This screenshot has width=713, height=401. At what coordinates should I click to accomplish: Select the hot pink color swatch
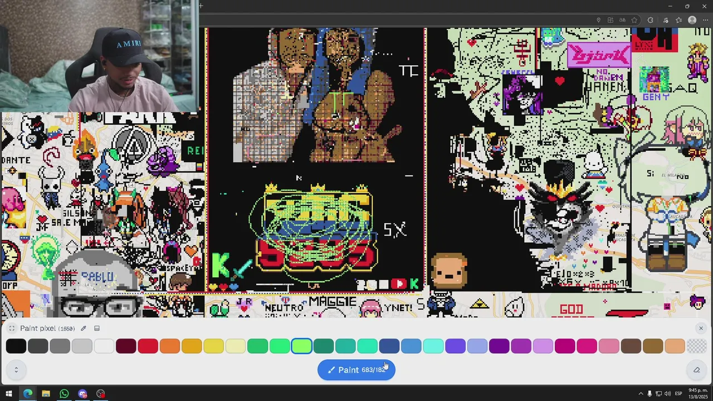pyautogui.click(x=587, y=346)
